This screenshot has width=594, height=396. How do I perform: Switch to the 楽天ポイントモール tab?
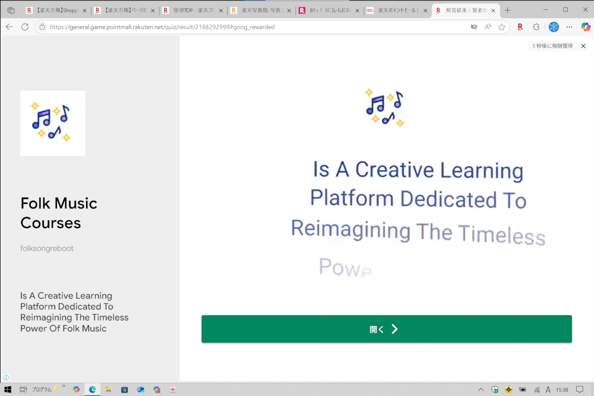click(397, 10)
